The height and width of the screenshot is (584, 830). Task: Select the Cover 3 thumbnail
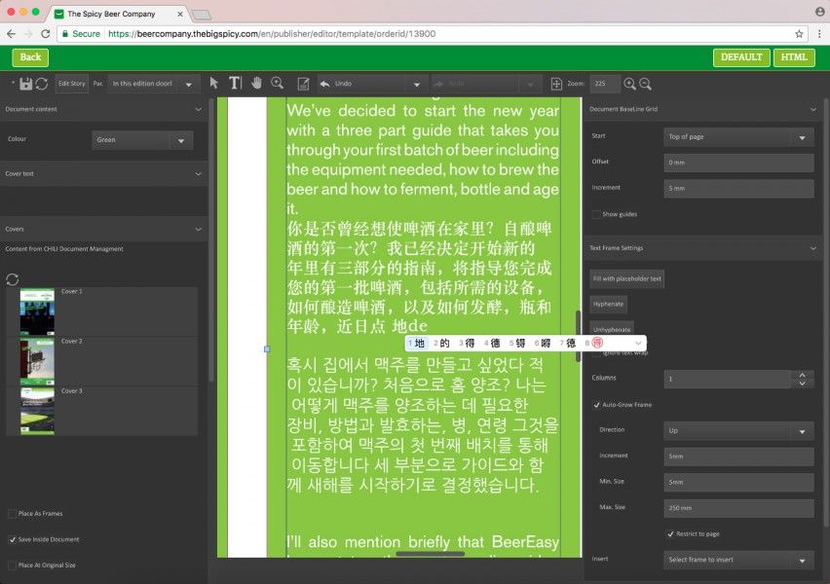(37, 411)
